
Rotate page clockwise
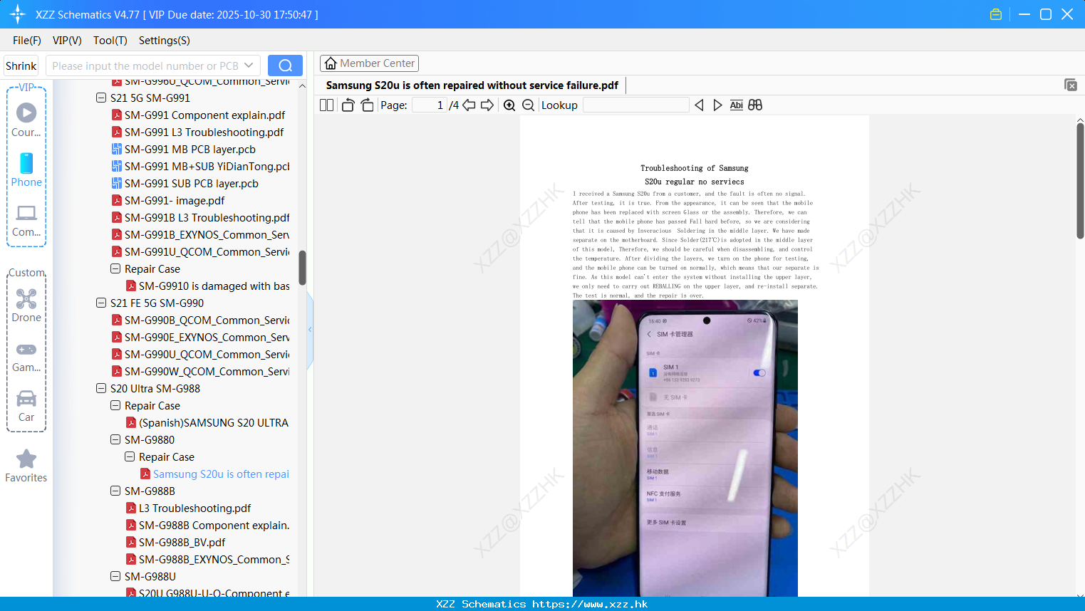pyautogui.click(x=367, y=105)
